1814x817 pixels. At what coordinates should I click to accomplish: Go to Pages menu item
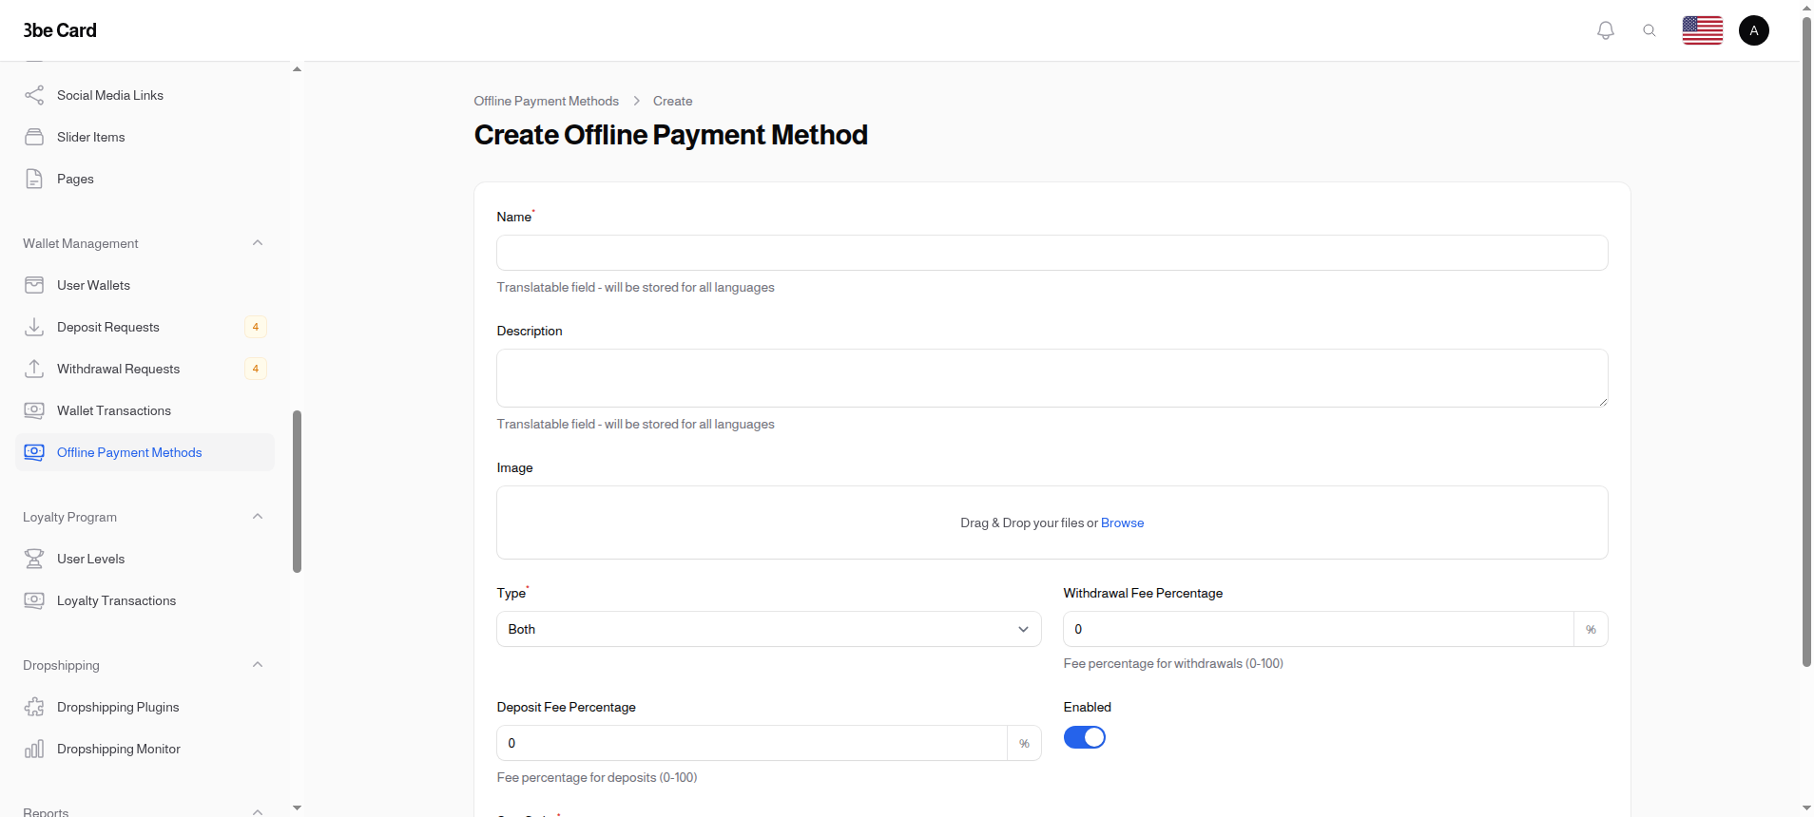pyautogui.click(x=145, y=179)
